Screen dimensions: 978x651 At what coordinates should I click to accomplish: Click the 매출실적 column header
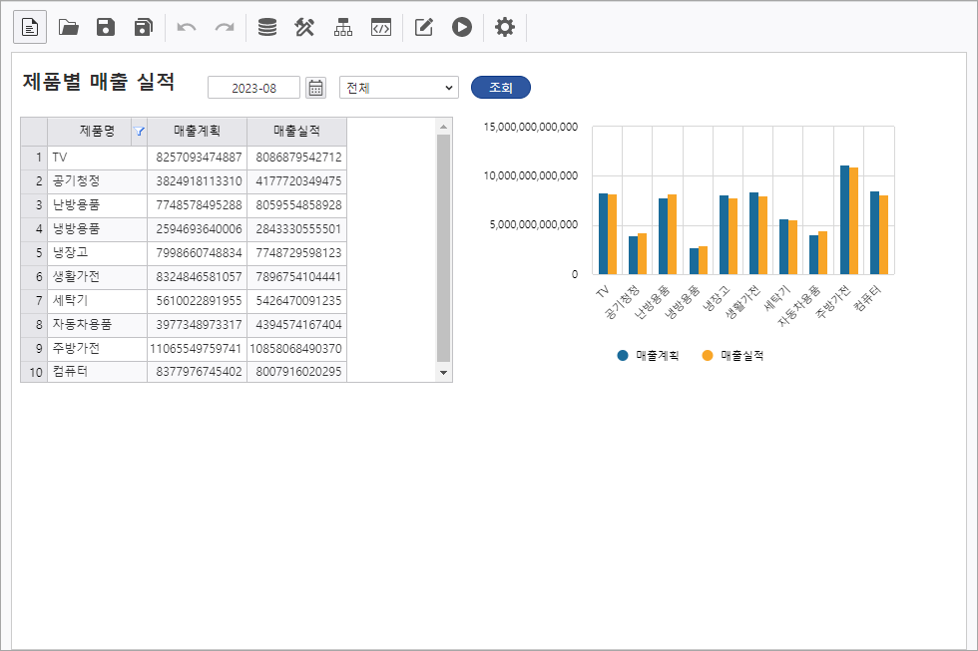pyautogui.click(x=297, y=132)
